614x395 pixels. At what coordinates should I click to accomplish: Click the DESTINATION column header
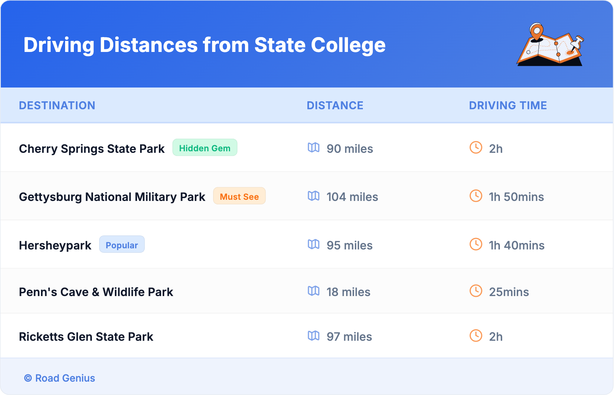pyautogui.click(x=57, y=105)
